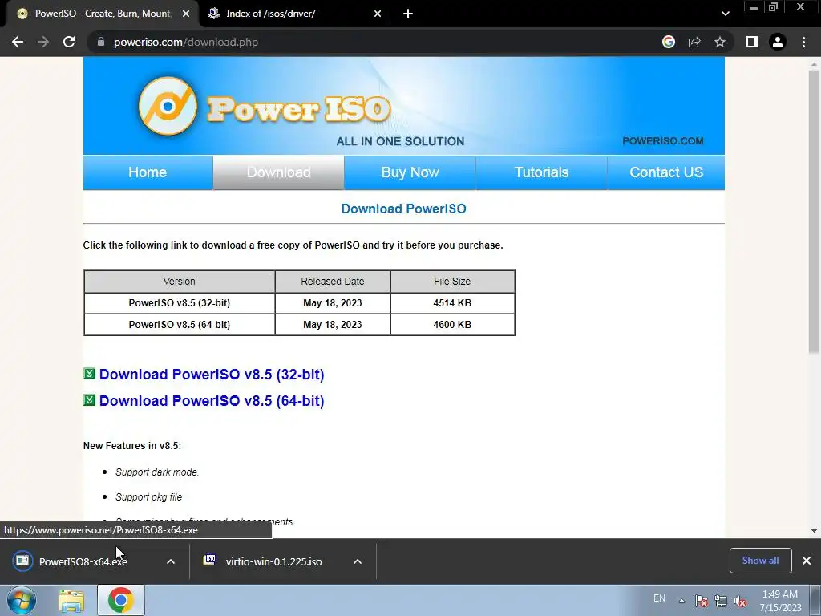Expand options for virtio-win-0.1.225.iso download
821x616 pixels.
tap(358, 561)
